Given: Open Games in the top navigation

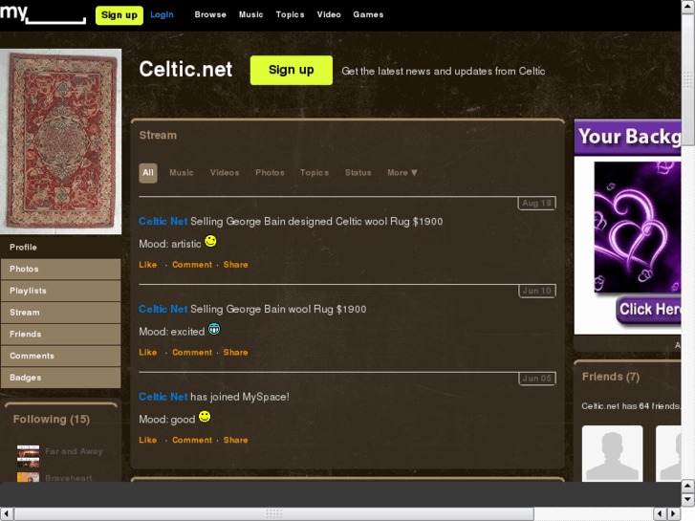Looking at the screenshot, I should [368, 14].
